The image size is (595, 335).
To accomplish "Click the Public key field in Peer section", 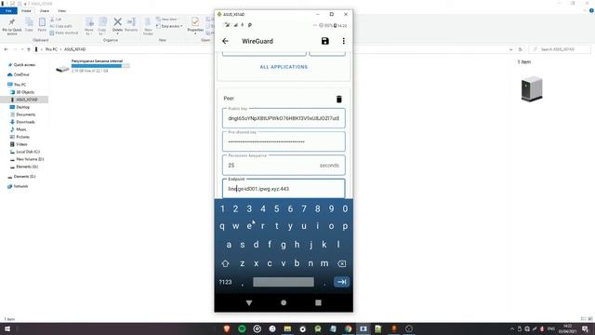I will tap(284, 118).
